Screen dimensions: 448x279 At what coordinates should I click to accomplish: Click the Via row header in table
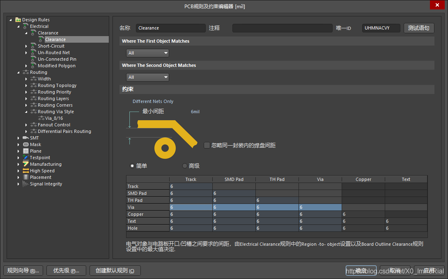click(x=148, y=207)
